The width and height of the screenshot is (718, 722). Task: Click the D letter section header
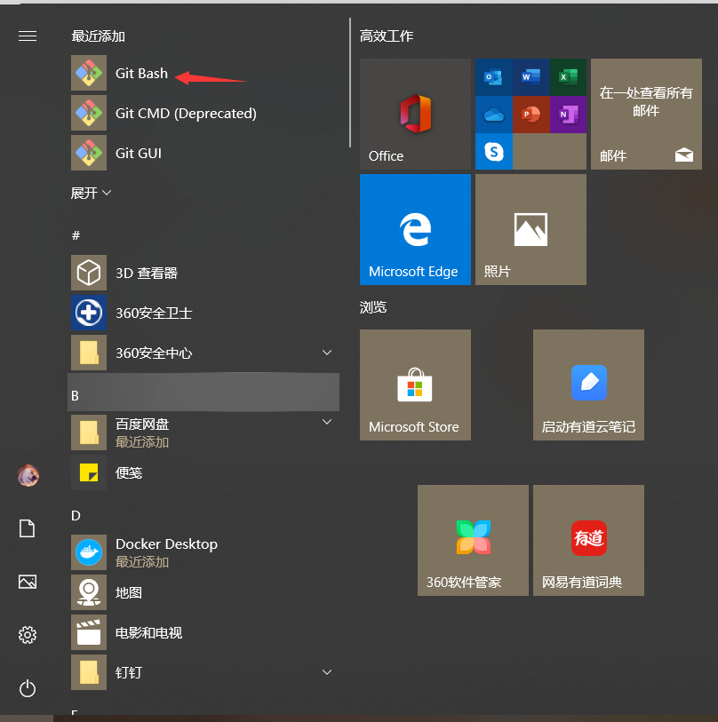coord(76,516)
